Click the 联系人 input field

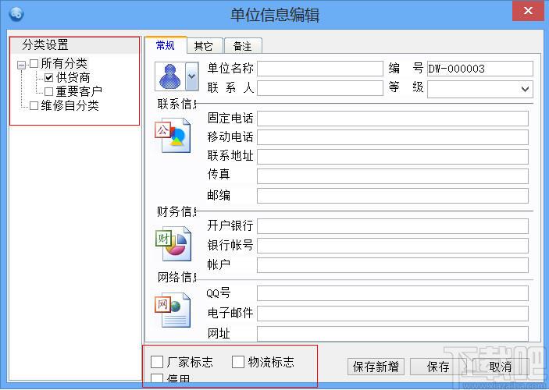(x=320, y=88)
